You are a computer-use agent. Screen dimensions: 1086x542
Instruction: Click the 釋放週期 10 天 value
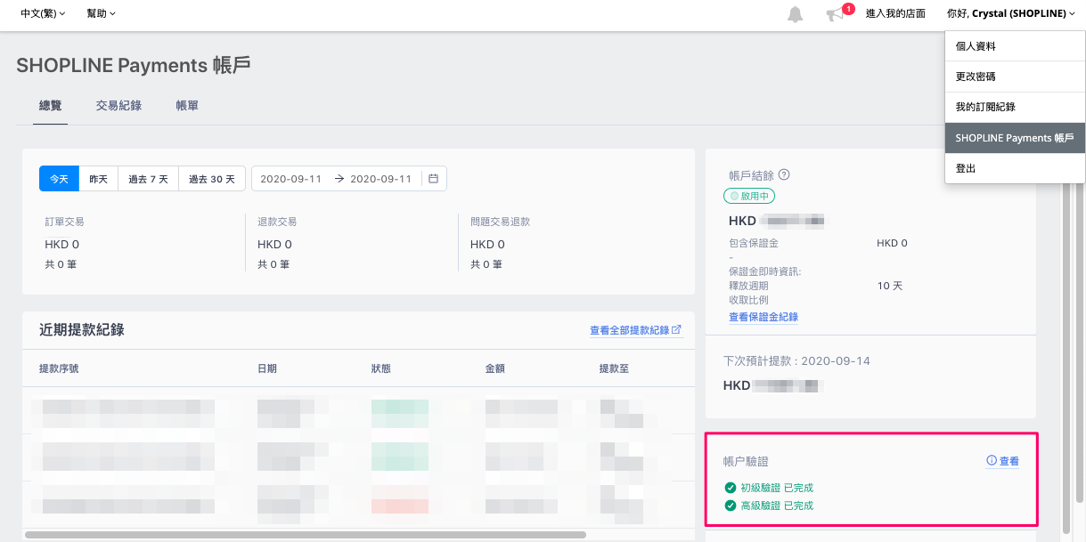click(889, 286)
